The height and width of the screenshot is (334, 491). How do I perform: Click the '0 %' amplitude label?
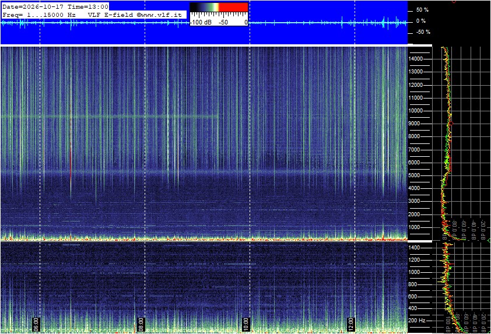coord(420,21)
